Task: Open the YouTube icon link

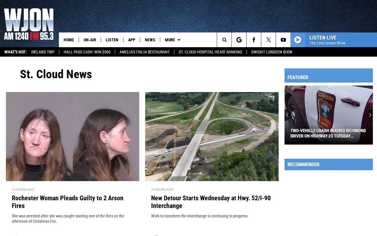Action: click(283, 40)
